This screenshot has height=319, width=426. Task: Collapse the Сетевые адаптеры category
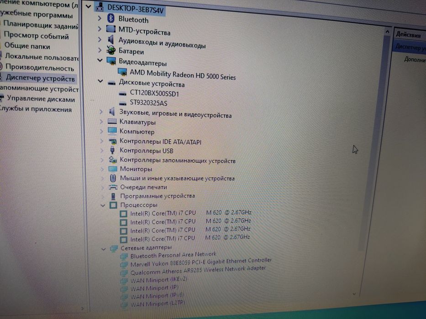[103, 248]
